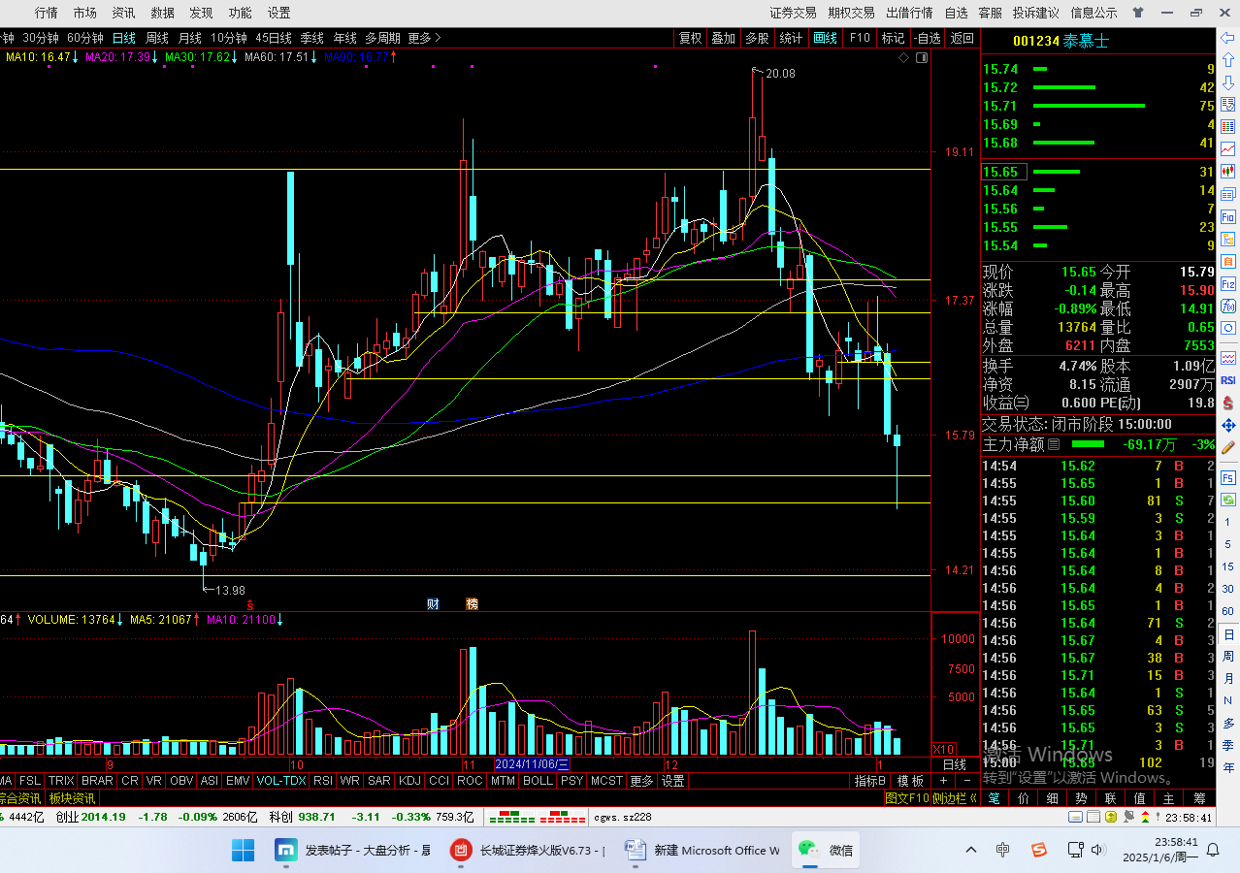Image resolution: width=1240 pixels, height=873 pixels.
Task: Toggle the 复权 price adjustment option
Action: [x=690, y=38]
